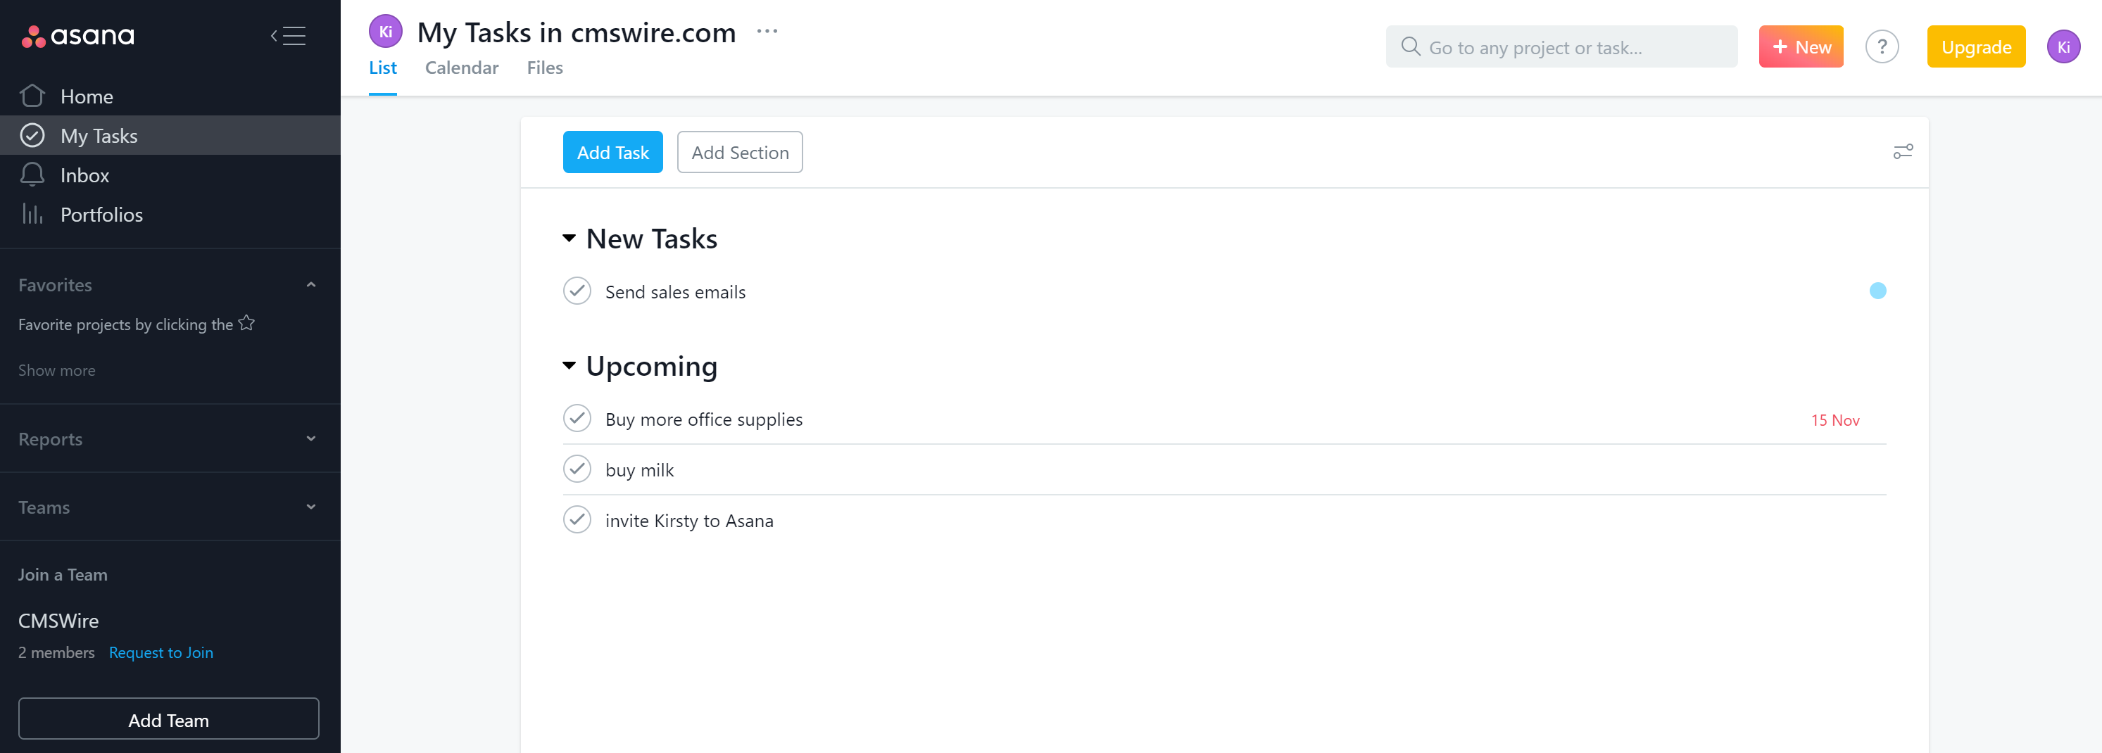Check off the 'buy milk' task
Viewport: 2102px width, 753px height.
(577, 469)
